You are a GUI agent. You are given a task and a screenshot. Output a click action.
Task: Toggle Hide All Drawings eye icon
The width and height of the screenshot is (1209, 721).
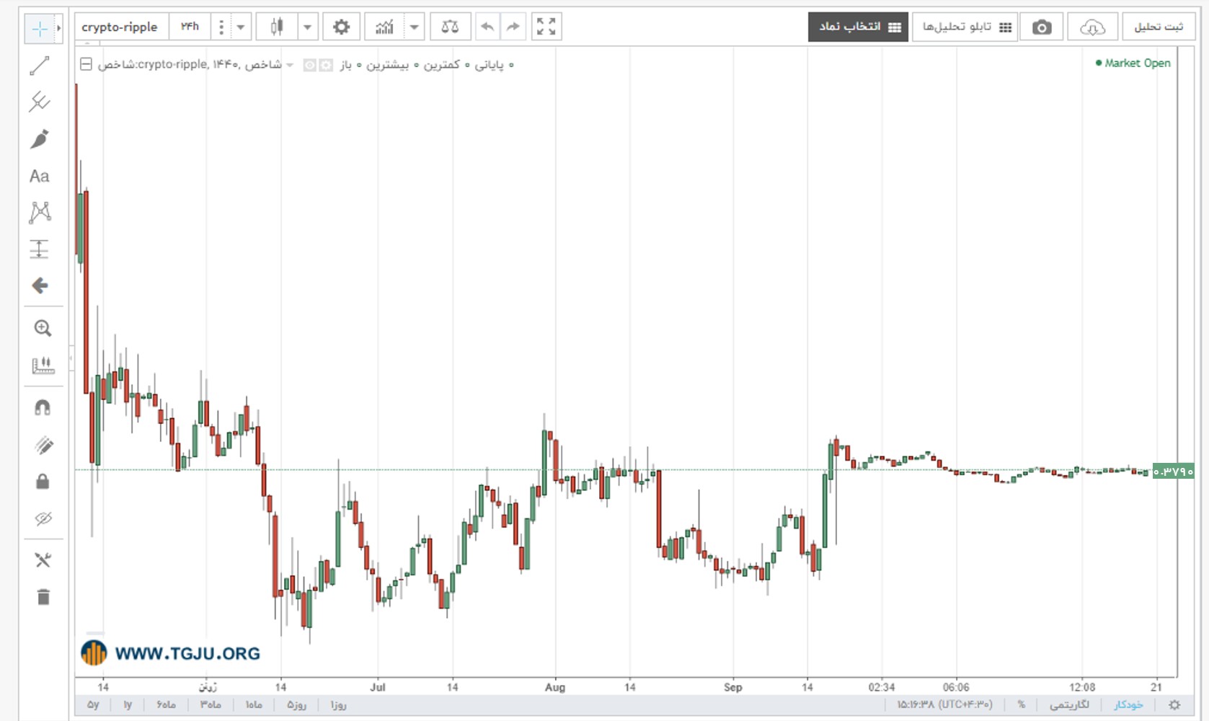click(43, 518)
